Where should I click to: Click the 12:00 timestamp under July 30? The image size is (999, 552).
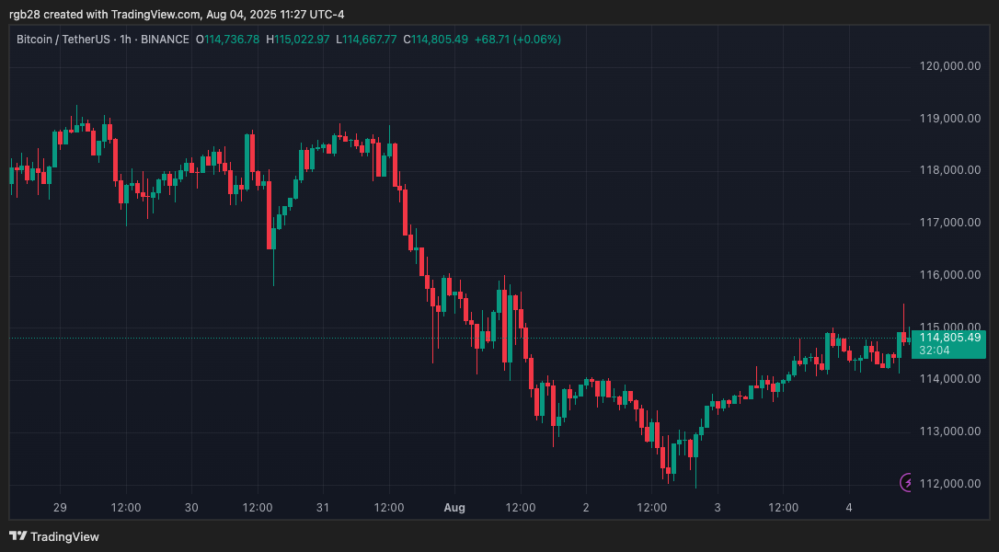pyautogui.click(x=258, y=507)
